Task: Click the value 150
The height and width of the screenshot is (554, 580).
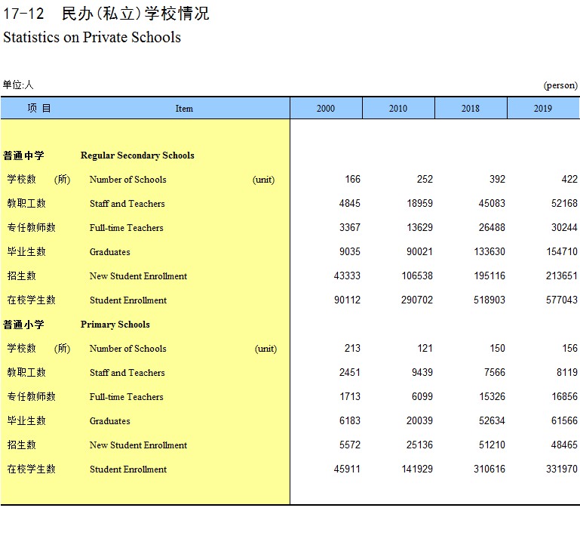Action: coord(498,349)
